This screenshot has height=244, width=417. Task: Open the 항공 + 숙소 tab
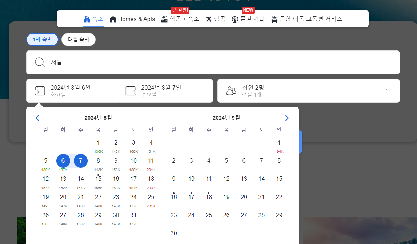tap(180, 19)
